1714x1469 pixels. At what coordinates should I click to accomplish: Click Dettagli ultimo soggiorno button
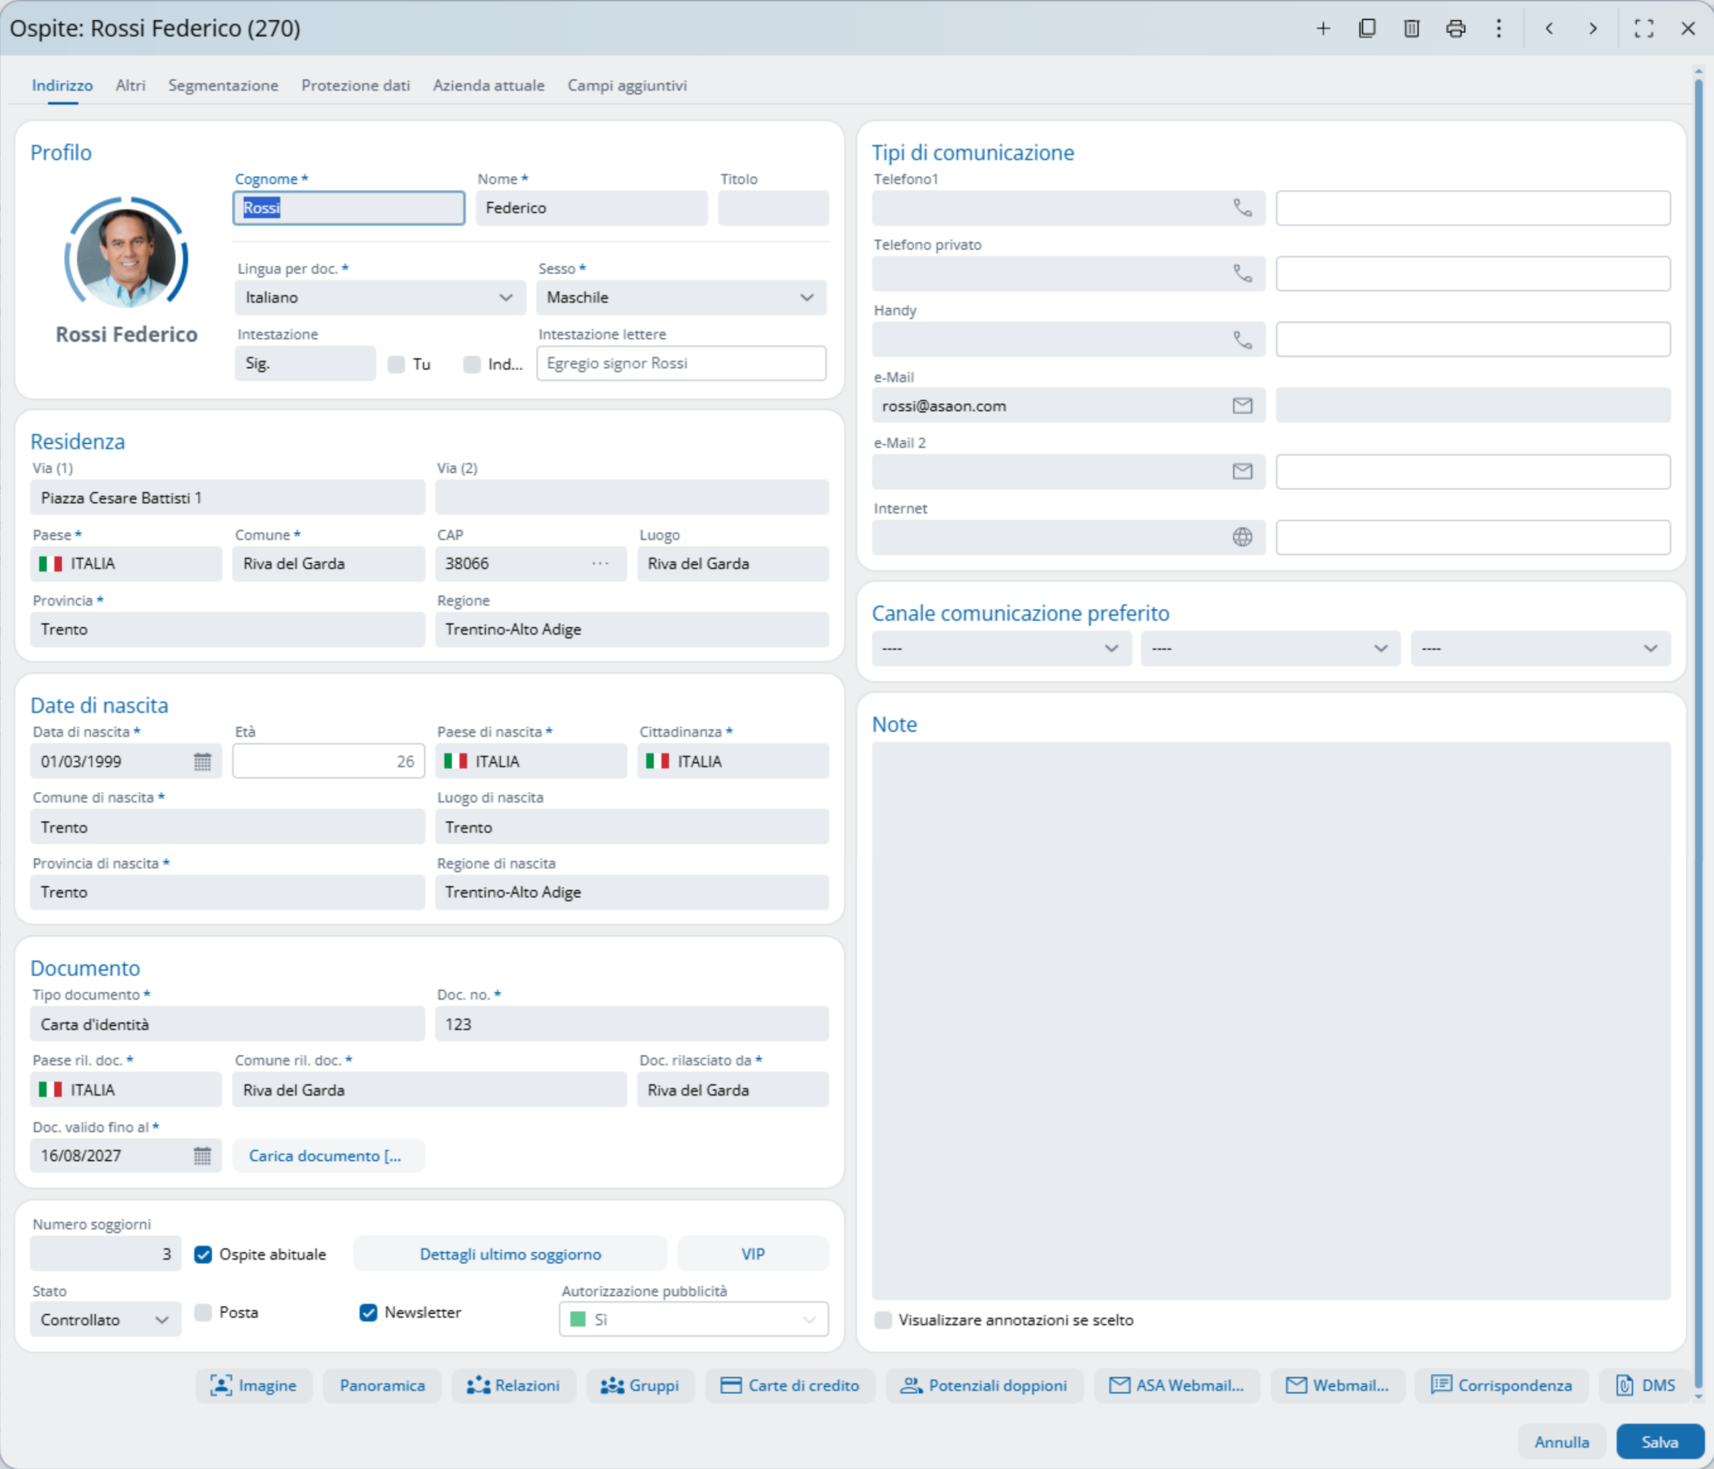(x=510, y=1254)
